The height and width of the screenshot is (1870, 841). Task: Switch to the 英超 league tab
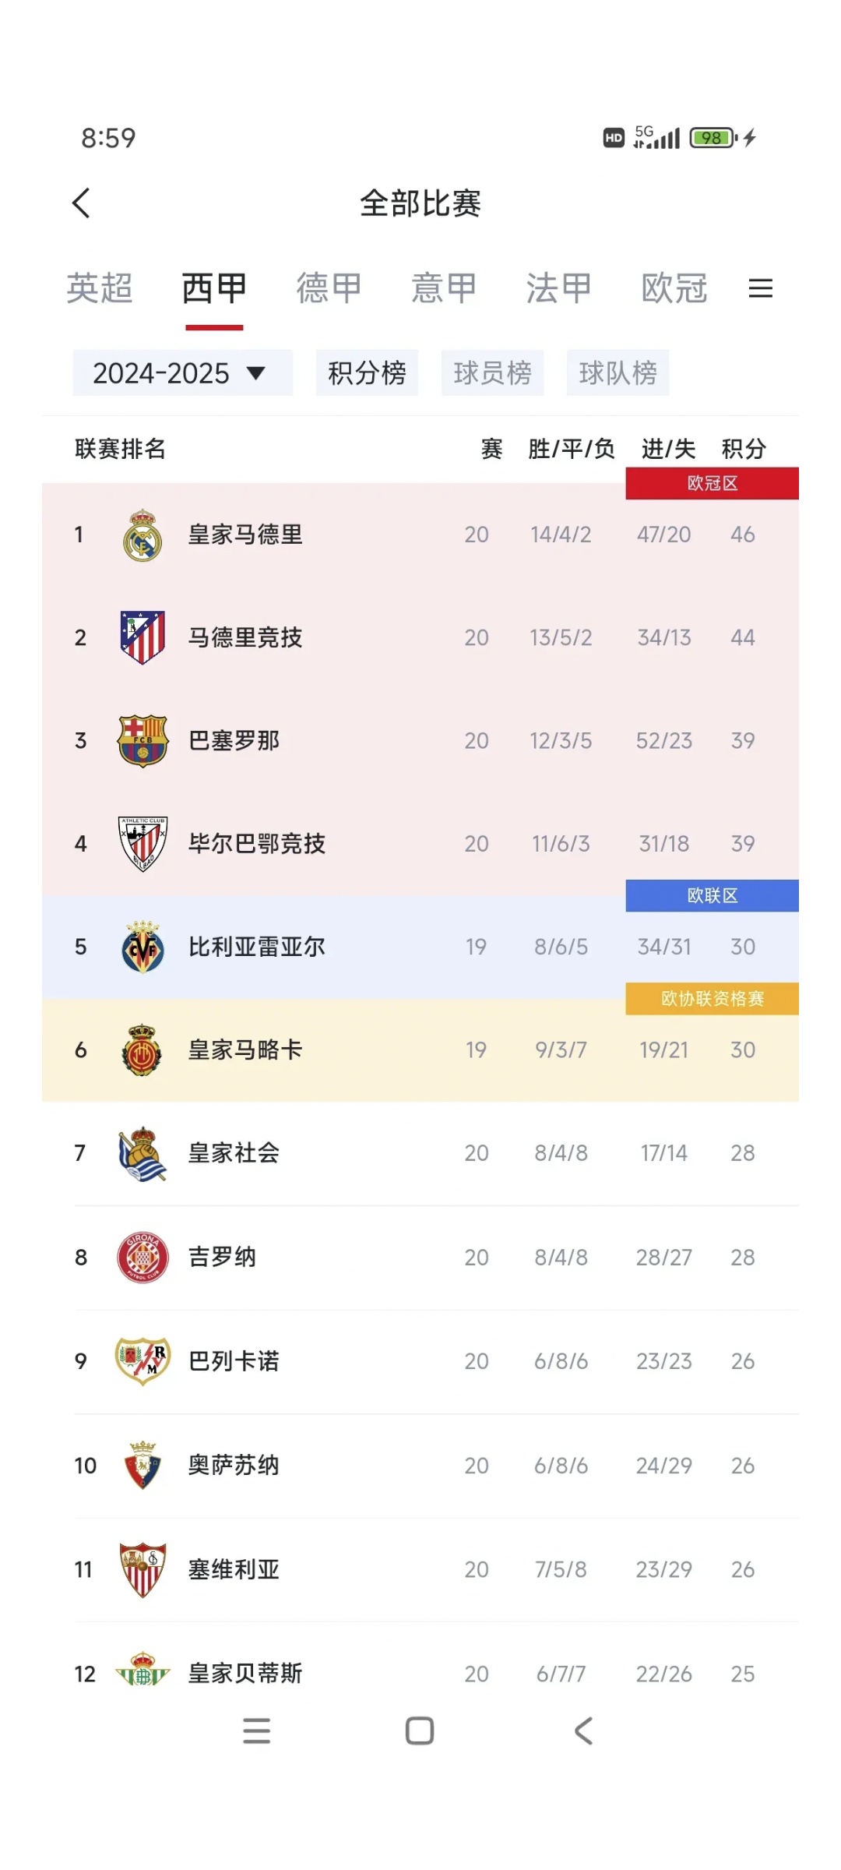100,288
